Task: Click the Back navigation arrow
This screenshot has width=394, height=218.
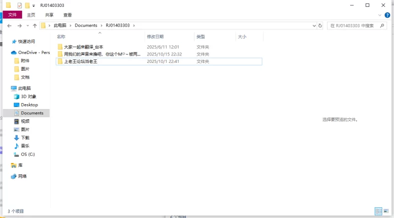Action: (9, 26)
